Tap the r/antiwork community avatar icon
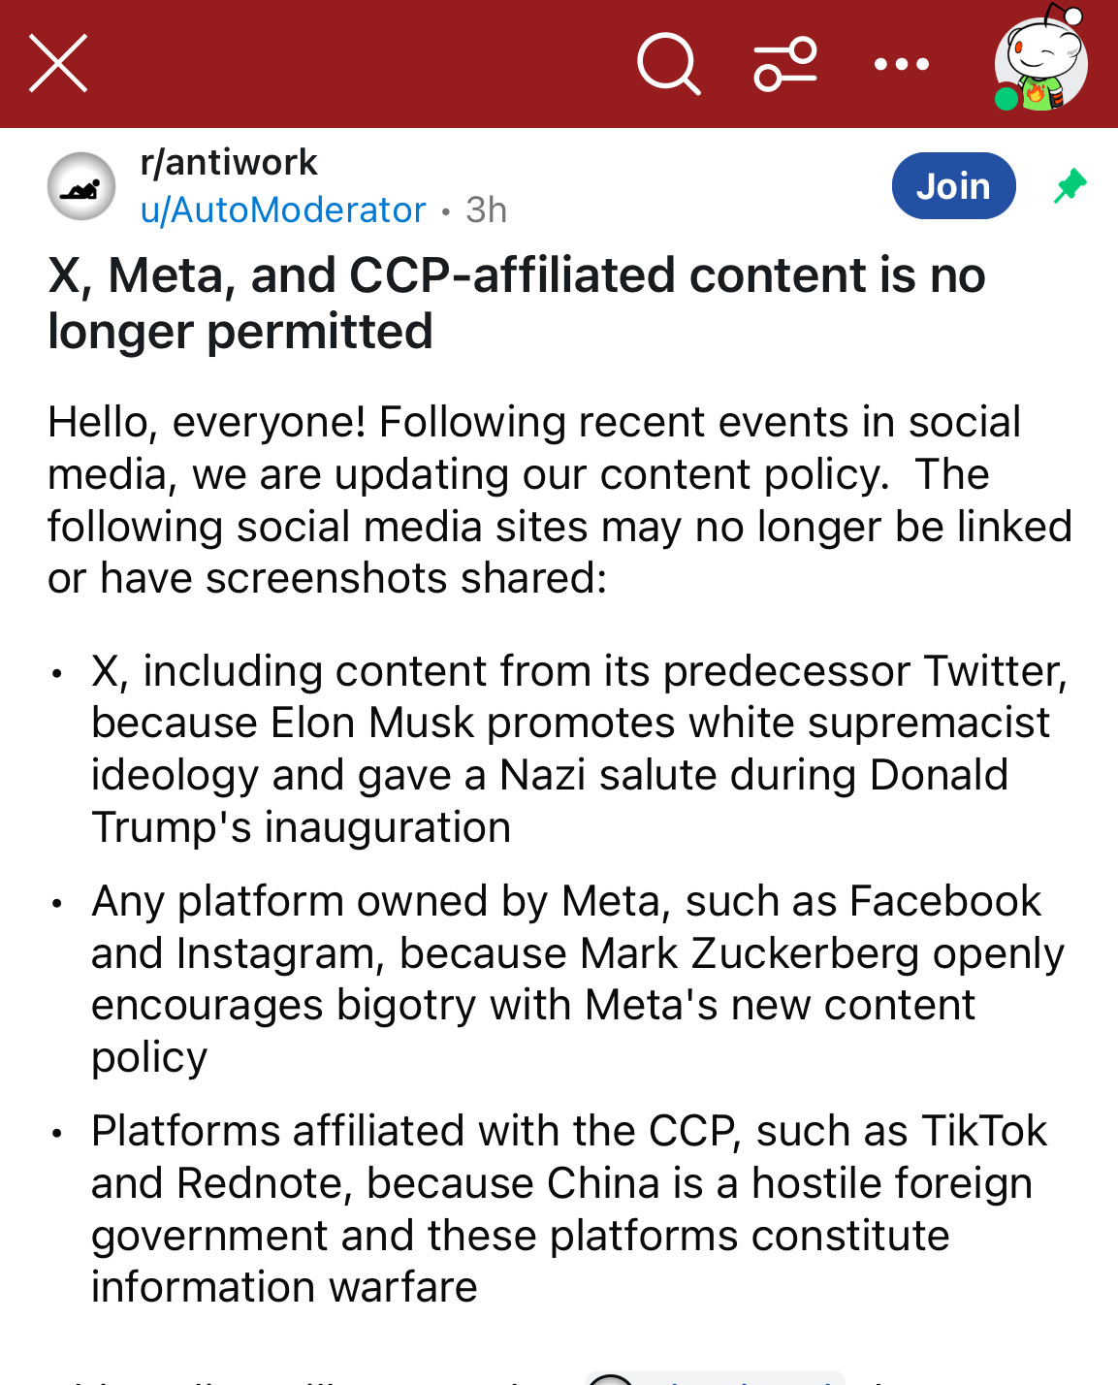Screen dimensions: 1118x1385 [x=81, y=186]
